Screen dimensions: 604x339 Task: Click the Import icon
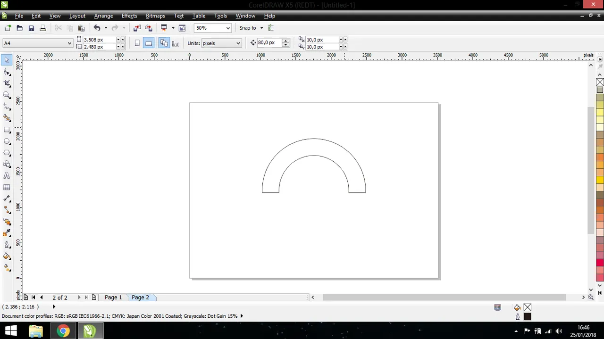(137, 28)
